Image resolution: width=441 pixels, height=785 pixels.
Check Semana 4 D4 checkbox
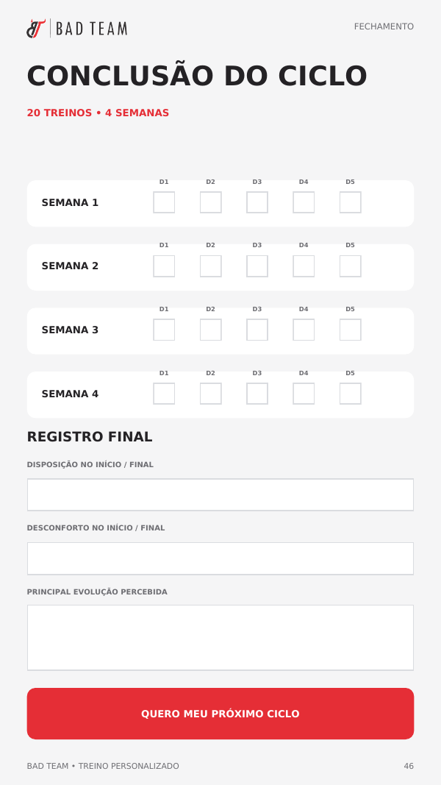[304, 394]
